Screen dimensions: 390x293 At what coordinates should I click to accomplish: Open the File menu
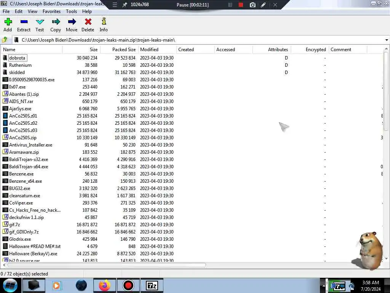coord(6,11)
